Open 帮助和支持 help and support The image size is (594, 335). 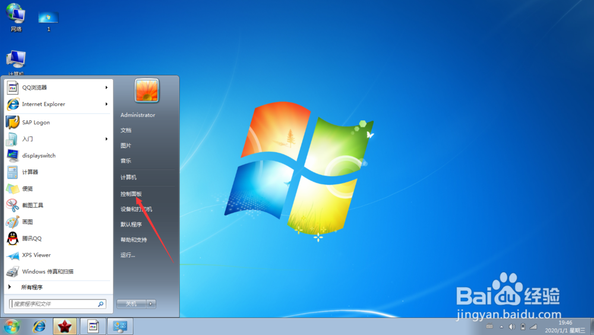pos(134,240)
